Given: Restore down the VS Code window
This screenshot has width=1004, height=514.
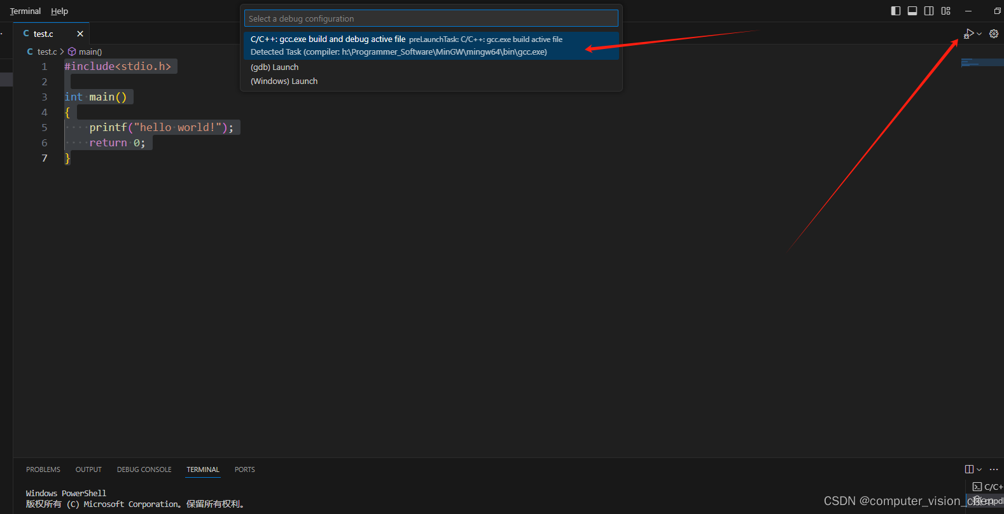Looking at the screenshot, I should click(997, 11).
